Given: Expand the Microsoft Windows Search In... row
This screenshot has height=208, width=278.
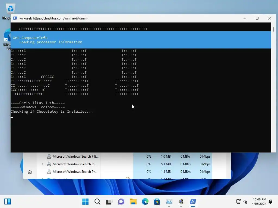Looking at the screenshot, I should tap(43, 164).
